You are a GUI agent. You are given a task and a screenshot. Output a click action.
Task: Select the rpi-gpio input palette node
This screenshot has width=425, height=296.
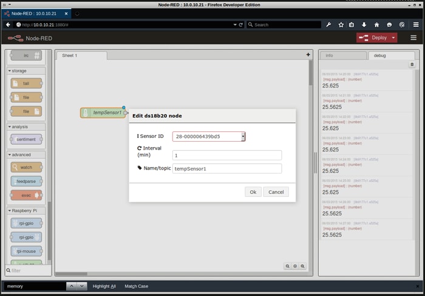click(26, 223)
